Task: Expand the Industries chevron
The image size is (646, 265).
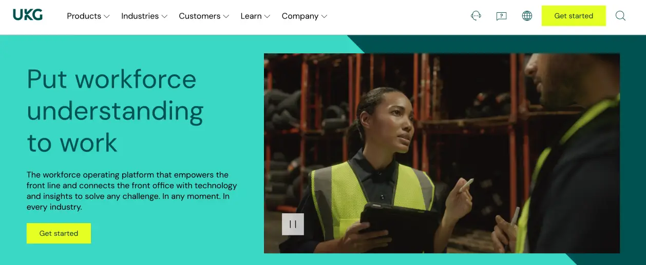Action: pos(164,16)
